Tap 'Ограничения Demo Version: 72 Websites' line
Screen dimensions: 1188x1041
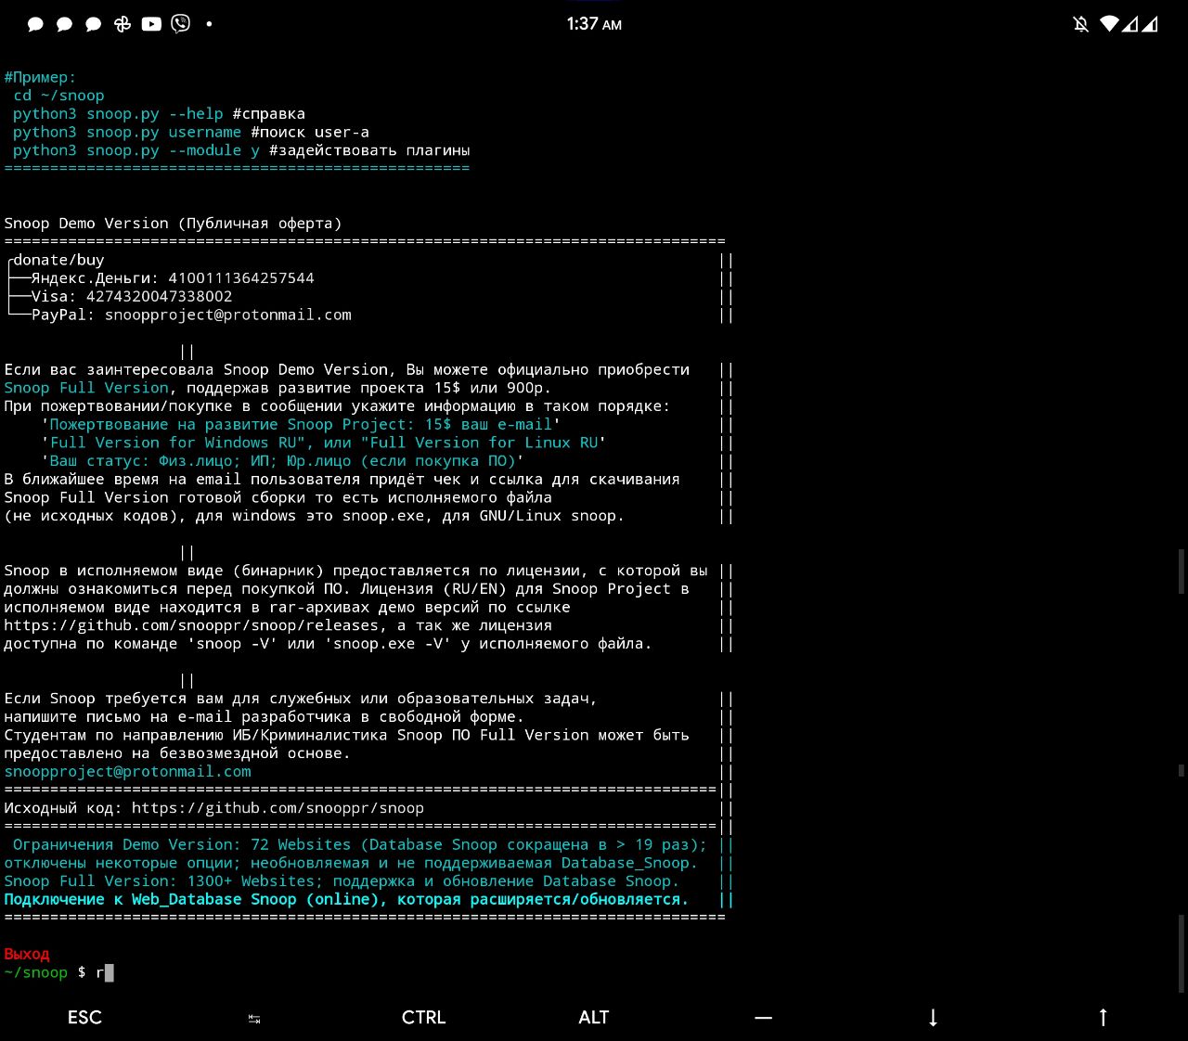coord(359,844)
